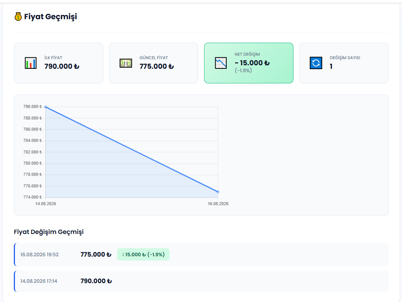402x302 pixels.
Task: Click the chart data point at 14.08.2026
Action: point(46,107)
